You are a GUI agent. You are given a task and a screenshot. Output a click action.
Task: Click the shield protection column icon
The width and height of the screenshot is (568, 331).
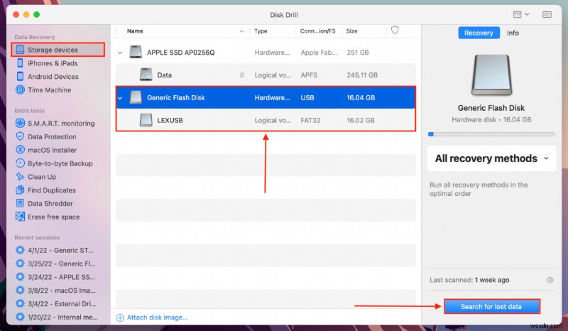tap(395, 30)
